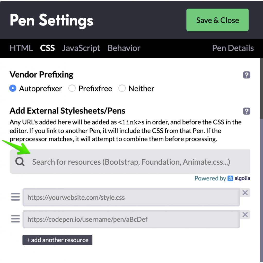Screen dimensions: 263x263
Task: Switch to the HTML settings tab
Action: 21,48
